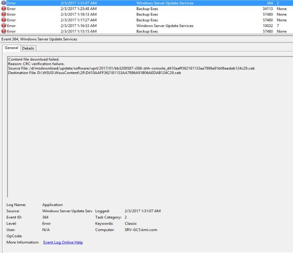
Task: Select the Backup Exec event at 1:18:13 AM
Action: tap(110, 15)
